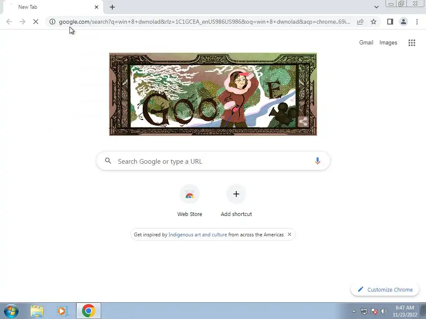Screen dimensions: 426x319
Task: Open the Web Store shortcut
Action: pyautogui.click(x=190, y=201)
